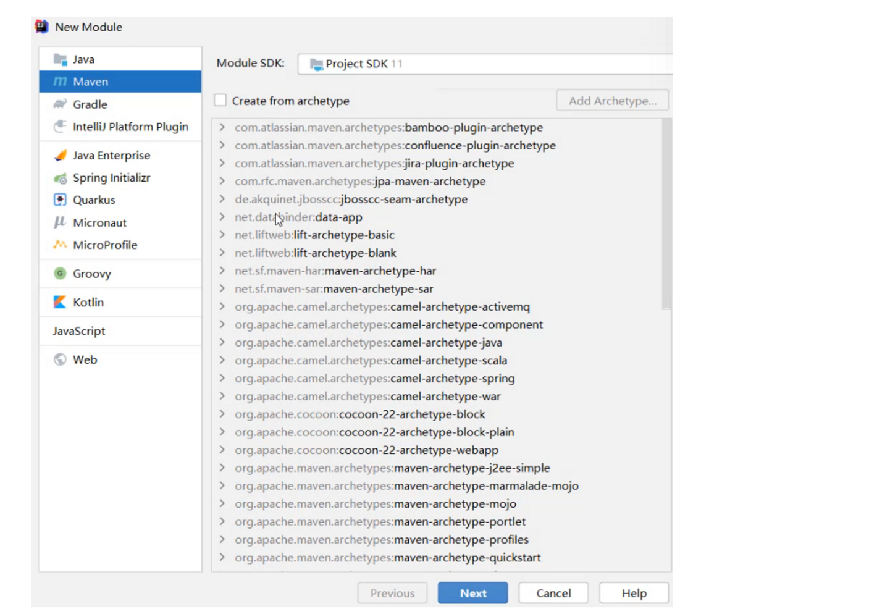Expand the jpa-maven-archetype node
Image resolution: width=882 pixels, height=609 pixels.
[x=222, y=181]
